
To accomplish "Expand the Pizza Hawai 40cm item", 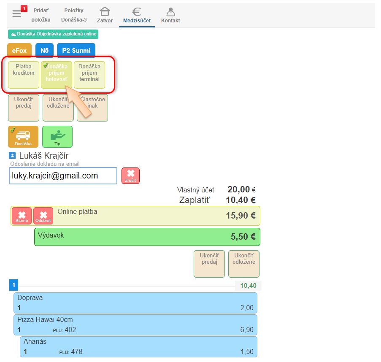I will pos(135,324).
